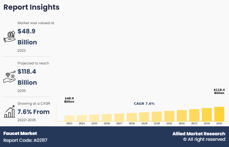This screenshot has height=147, width=229.
Task: Click Report Code: A02117 text
Action: click(x=25, y=140)
